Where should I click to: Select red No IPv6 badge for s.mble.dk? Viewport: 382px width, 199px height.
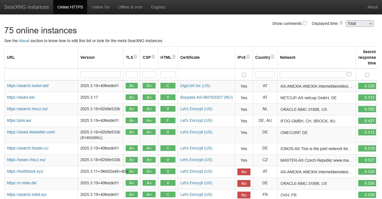244,183
